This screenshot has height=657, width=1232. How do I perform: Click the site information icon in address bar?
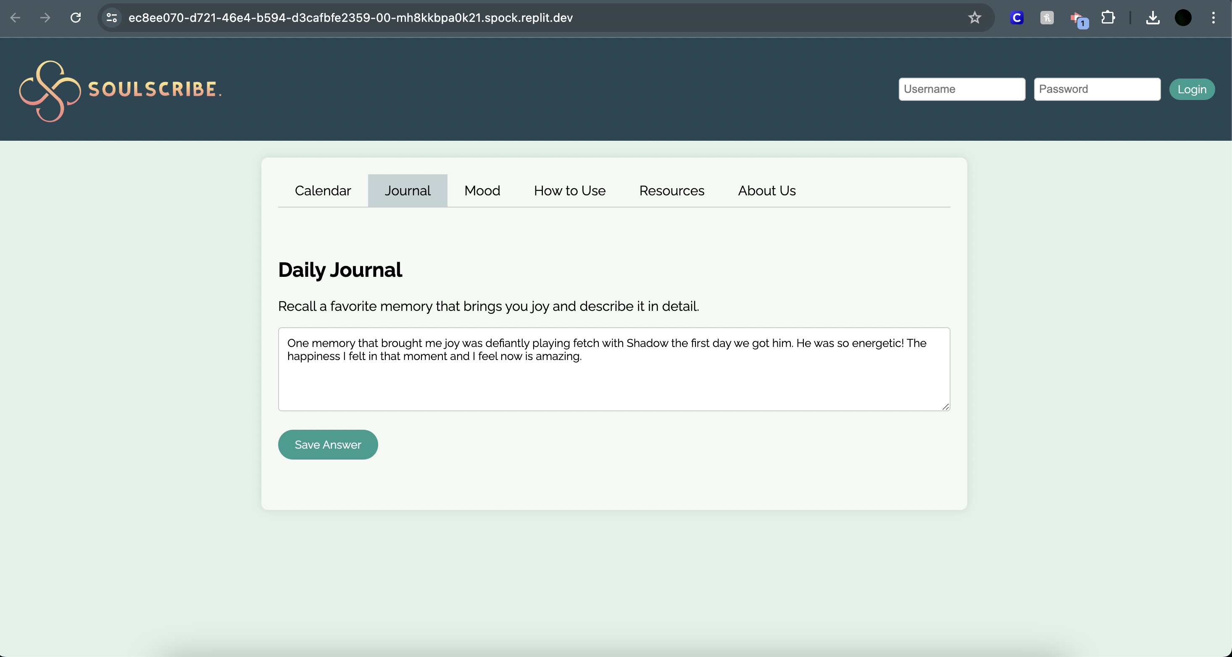112,18
